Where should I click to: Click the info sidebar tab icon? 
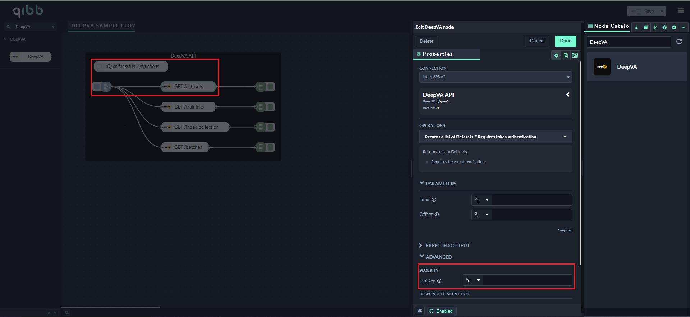[x=636, y=27]
